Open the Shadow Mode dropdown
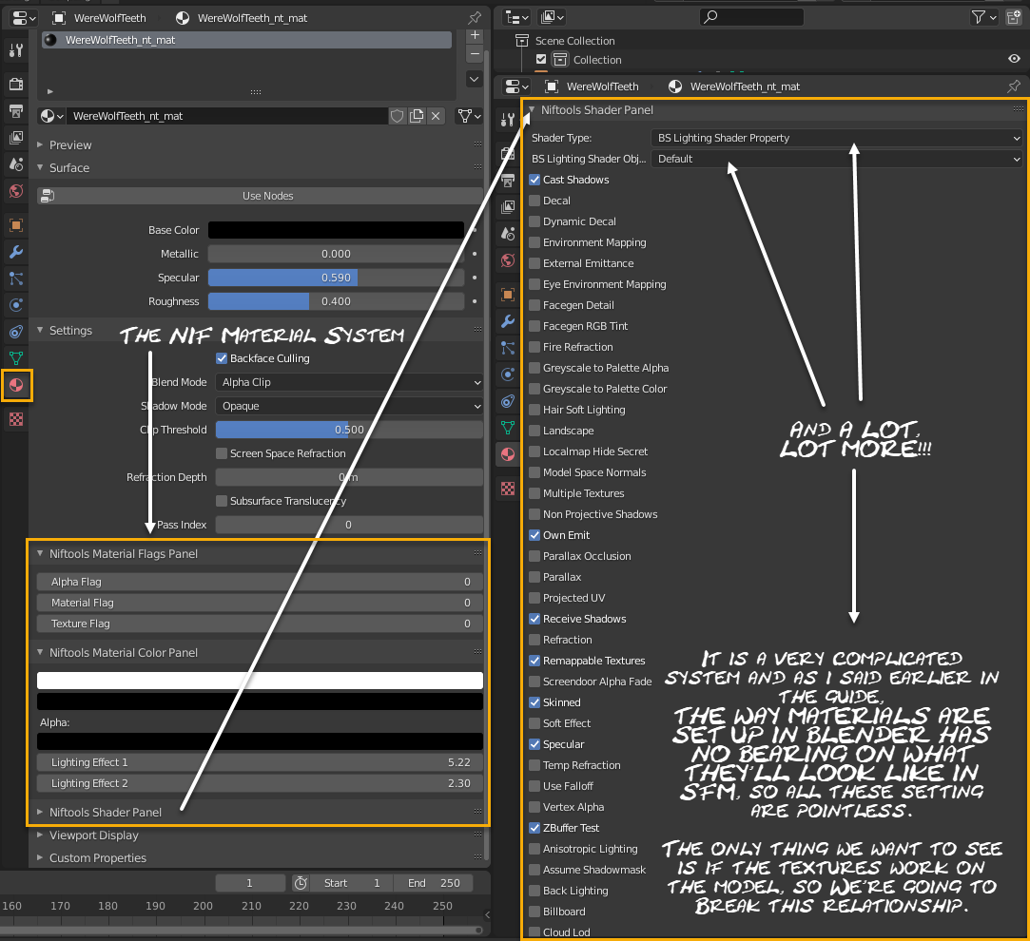This screenshot has height=941, width=1030. click(349, 406)
